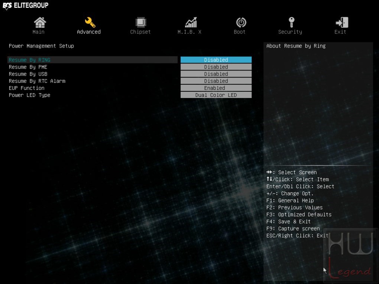Switch to the Exit tab label
Screen dimensions: 379x284
(340, 32)
